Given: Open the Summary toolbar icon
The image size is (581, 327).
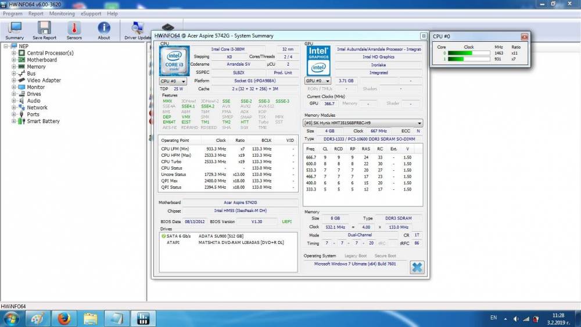Looking at the screenshot, I should point(15,30).
